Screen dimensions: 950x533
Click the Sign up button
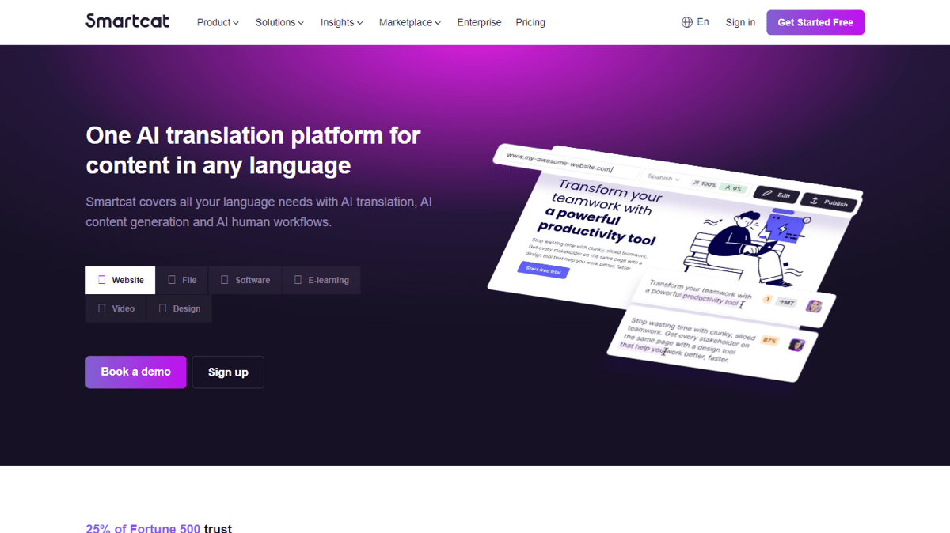[x=228, y=372]
